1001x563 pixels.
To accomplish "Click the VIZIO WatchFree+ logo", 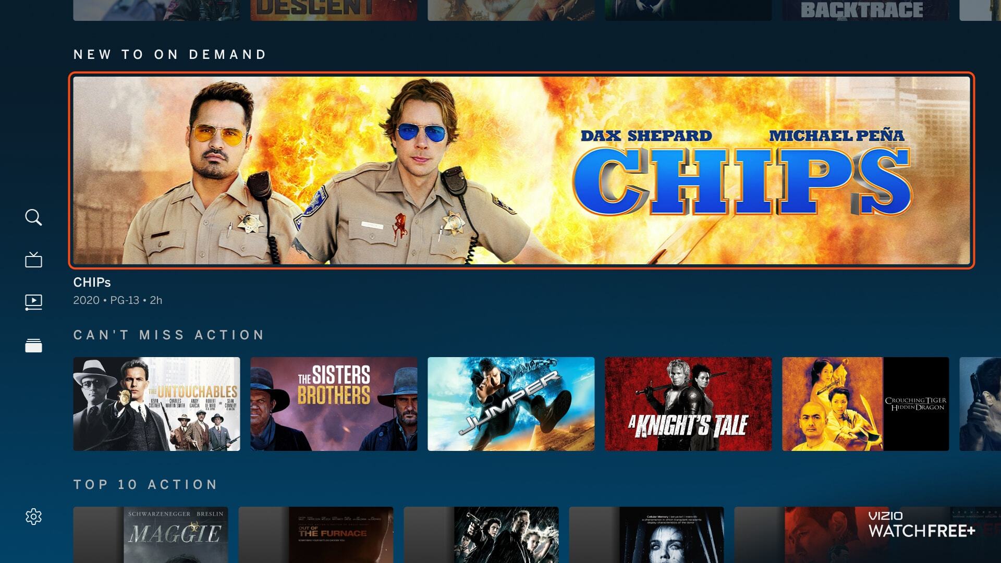I will click(x=921, y=525).
